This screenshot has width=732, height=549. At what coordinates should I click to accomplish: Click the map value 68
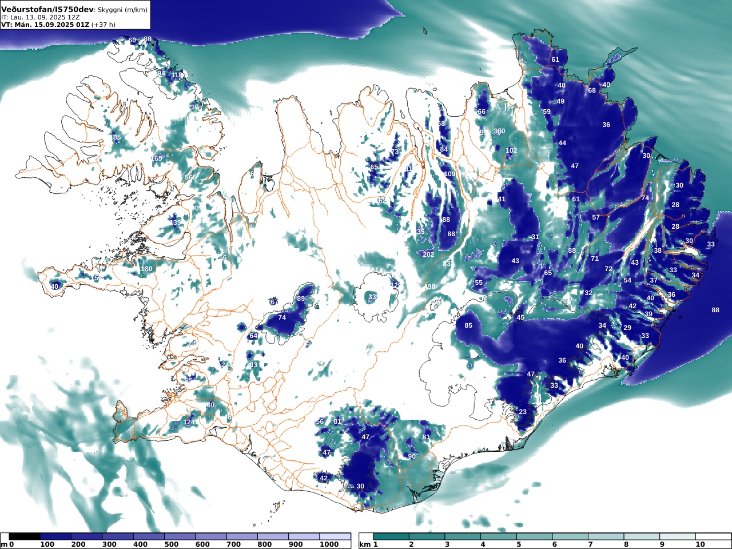[x=592, y=90]
